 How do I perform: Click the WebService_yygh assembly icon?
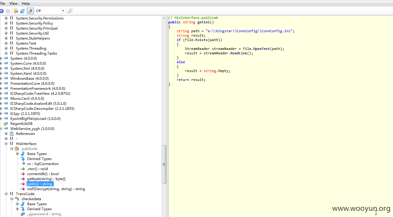(x=6, y=128)
